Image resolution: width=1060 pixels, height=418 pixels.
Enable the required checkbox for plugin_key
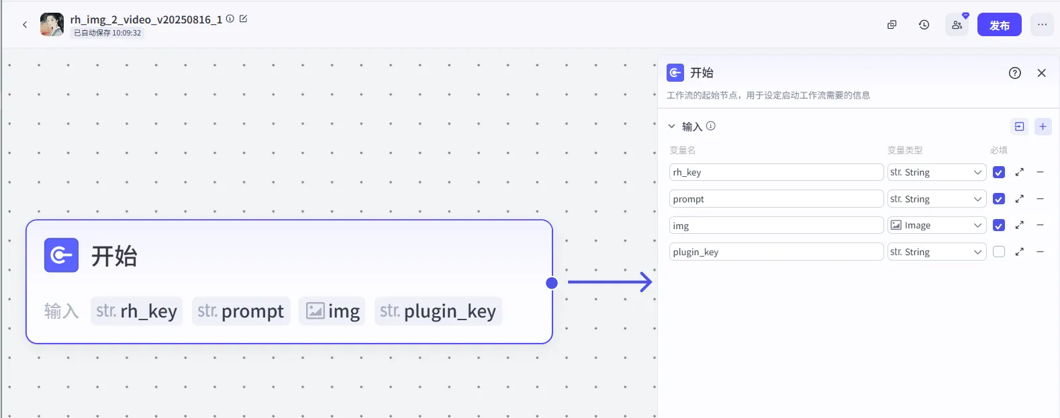click(x=998, y=252)
